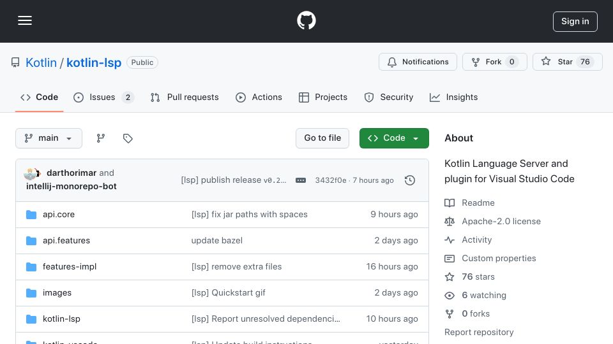This screenshot has height=344, width=613.
Task: Click the star icon beside 76 stars
Action: [x=450, y=277]
